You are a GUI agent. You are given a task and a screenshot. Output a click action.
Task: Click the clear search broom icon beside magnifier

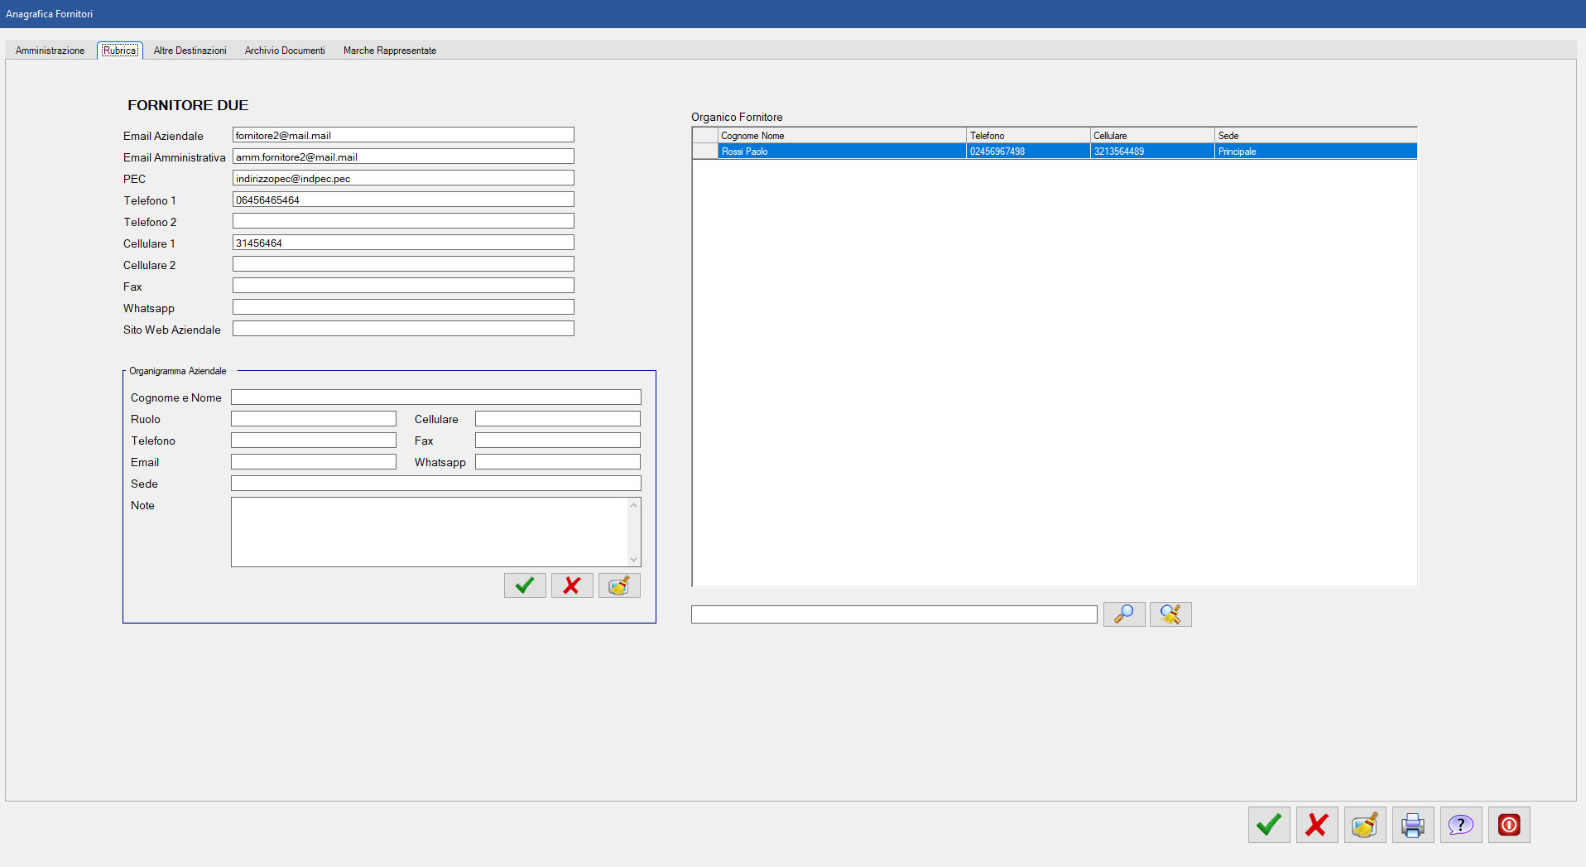[x=1170, y=614]
